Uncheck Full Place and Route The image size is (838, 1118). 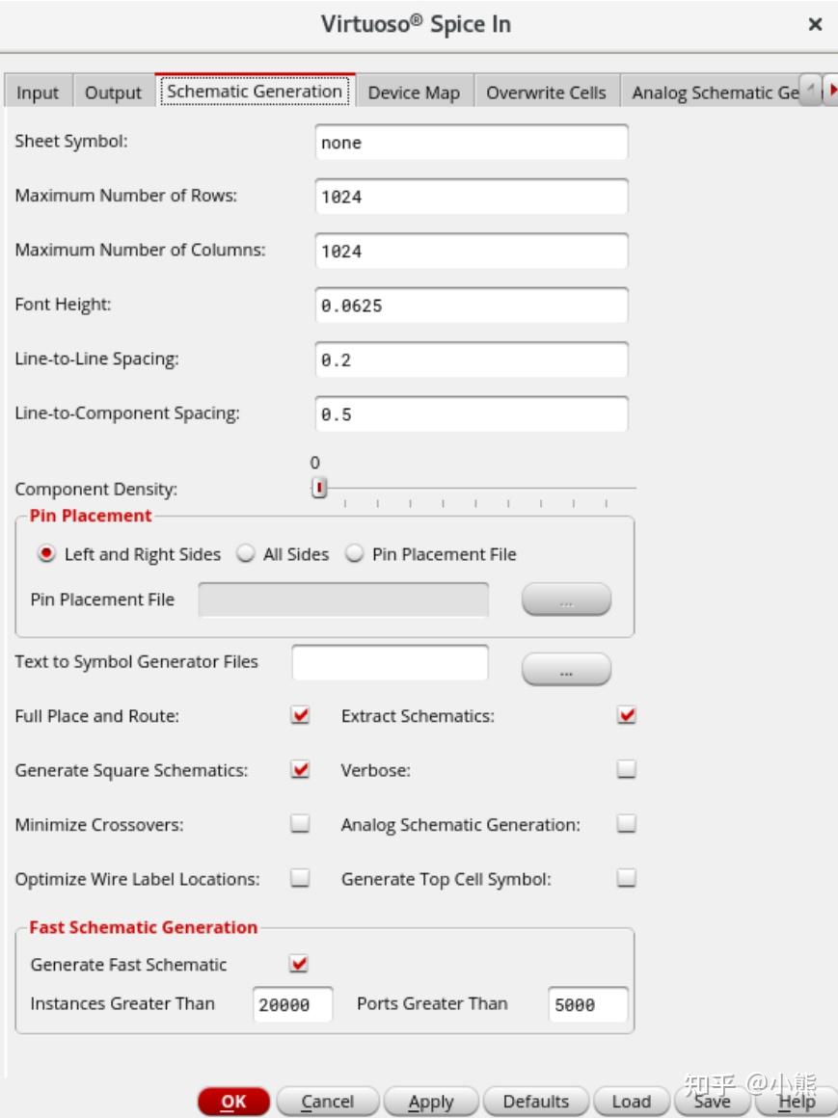click(x=301, y=716)
